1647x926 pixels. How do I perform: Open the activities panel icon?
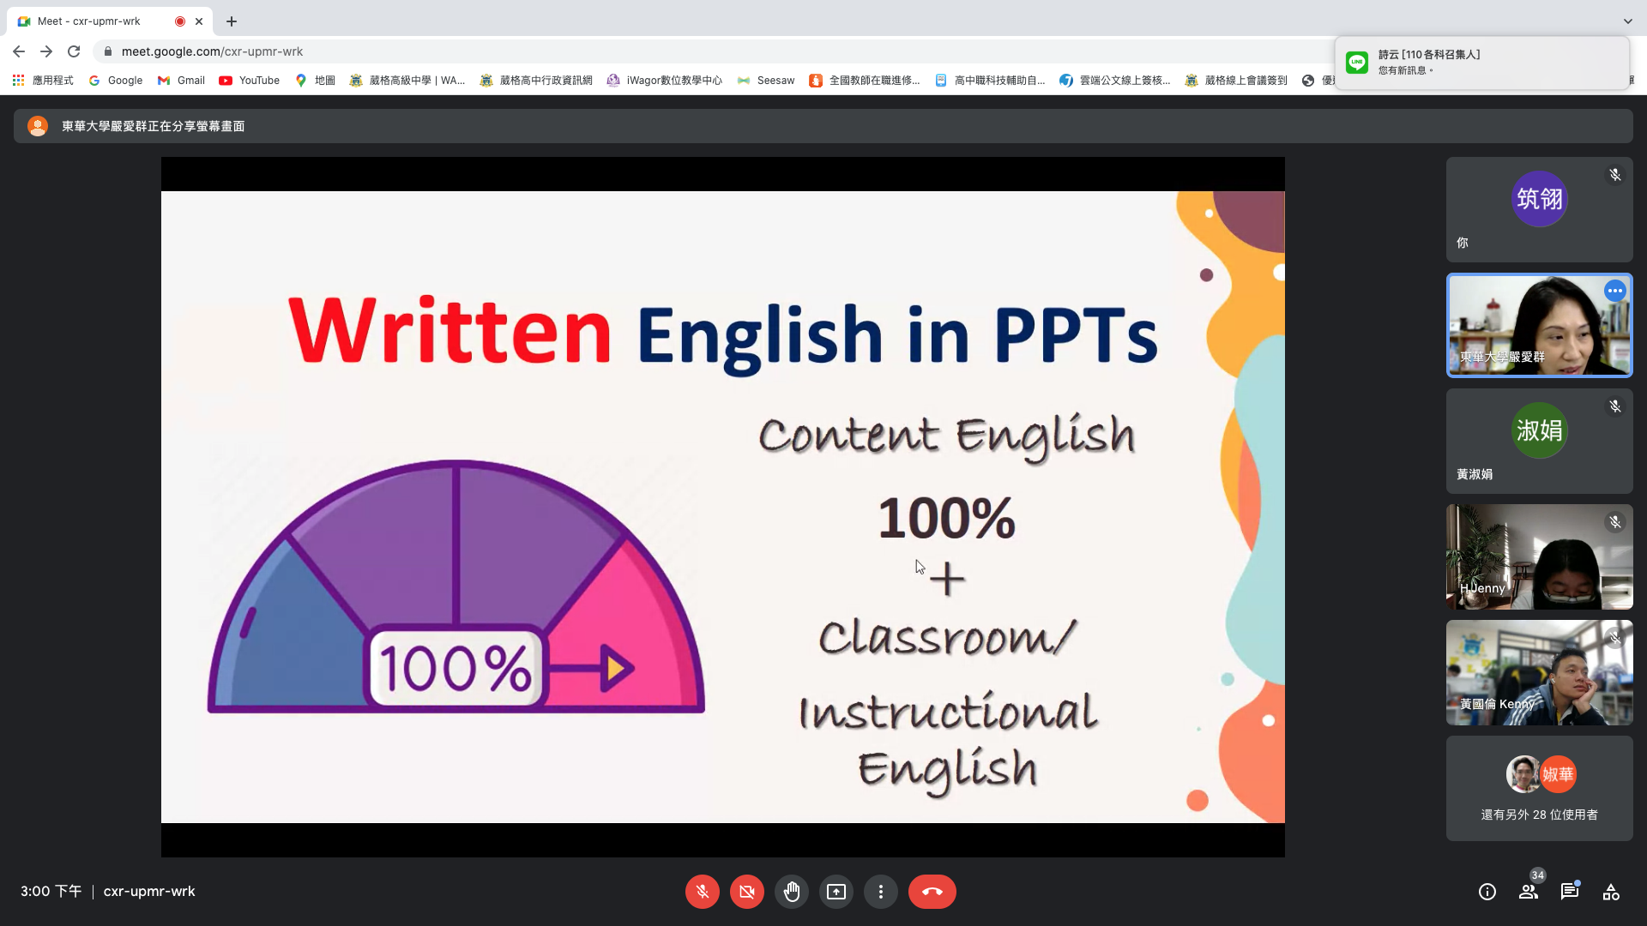1610,892
